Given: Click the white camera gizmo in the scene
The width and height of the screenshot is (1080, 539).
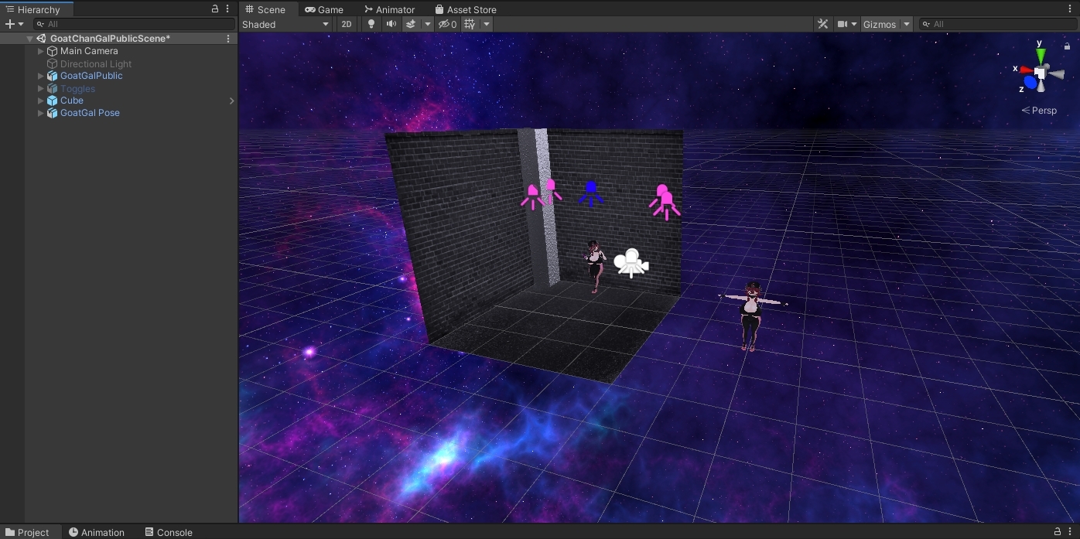Looking at the screenshot, I should point(631,263).
